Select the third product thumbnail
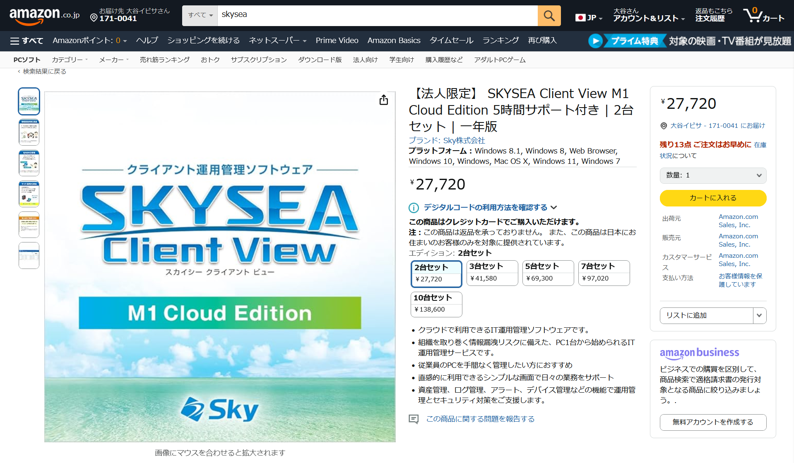 click(x=29, y=163)
